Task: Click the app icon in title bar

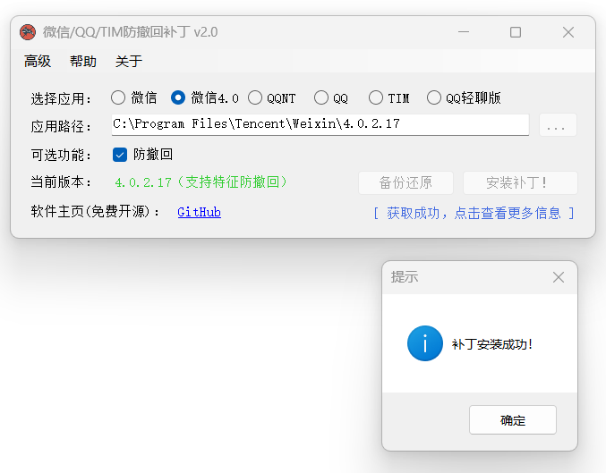Action: point(28,32)
